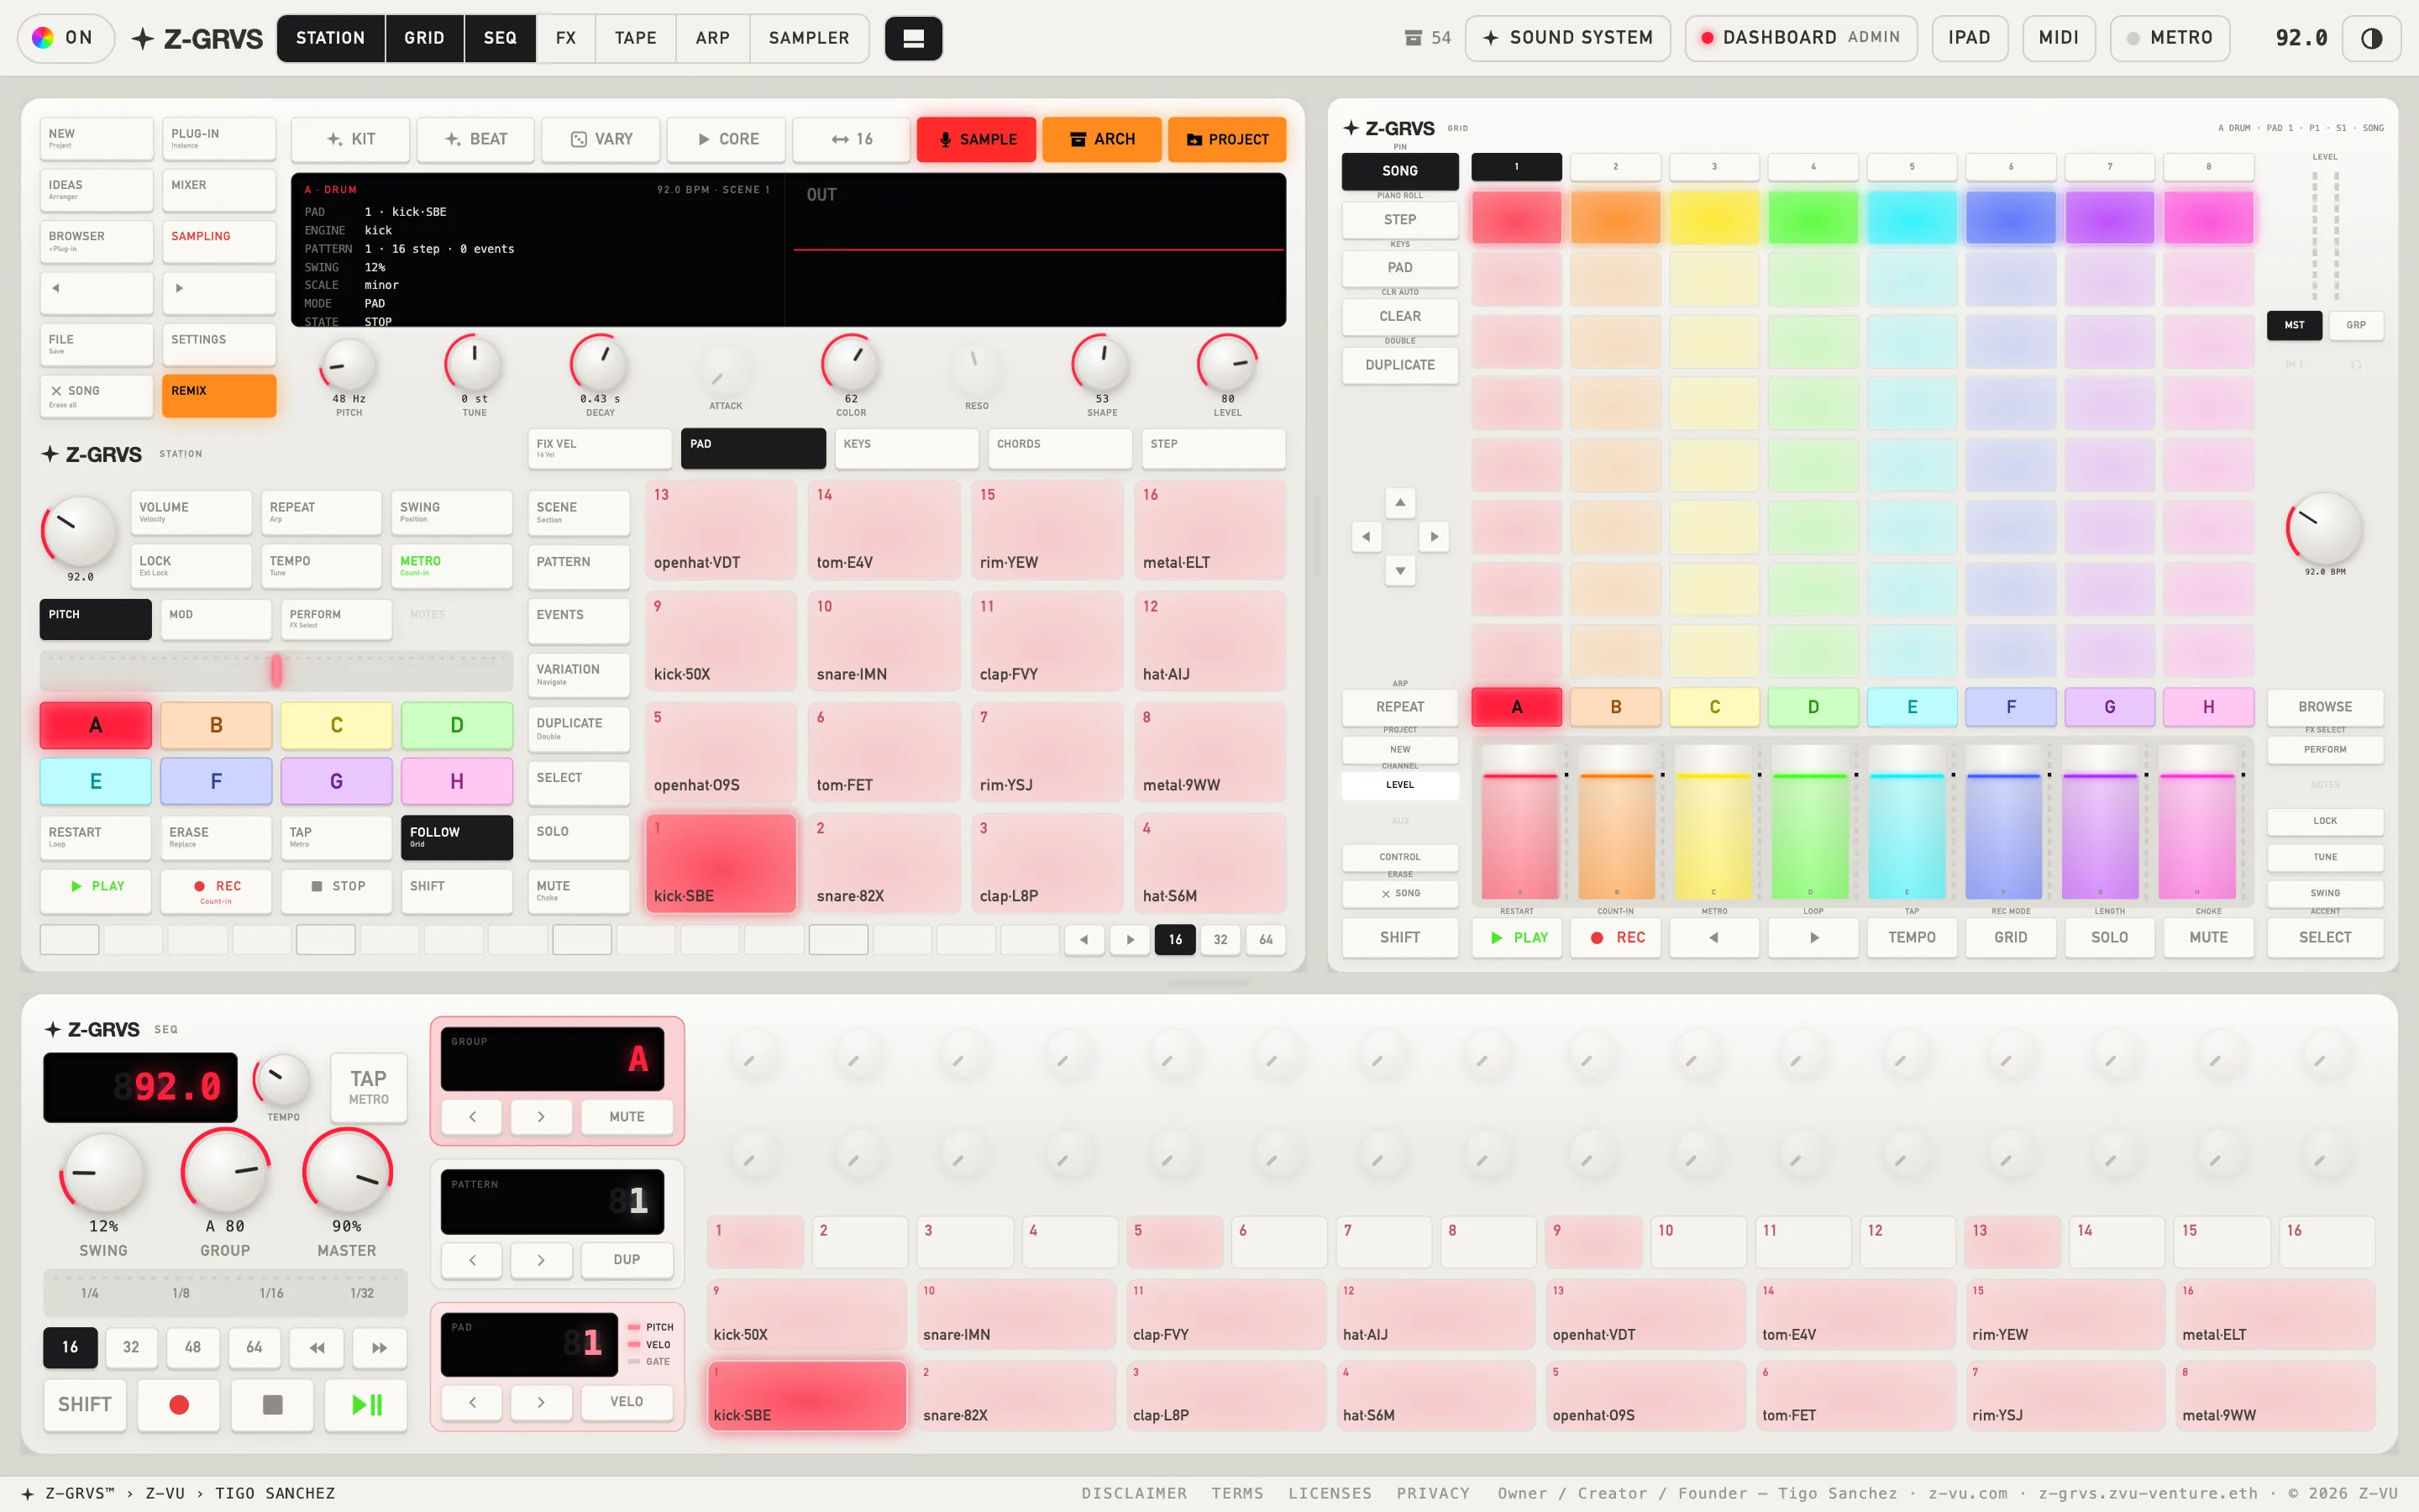
Task: Toggle the METRO indicator in top bar
Action: pos(2169,38)
